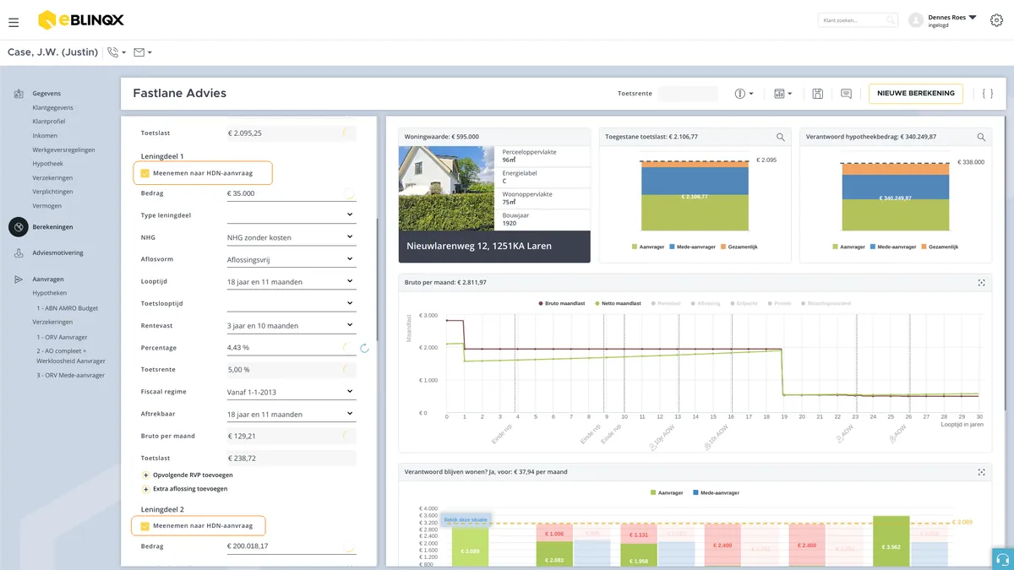Open the warnings exclamation icon menu
Viewport: 1014px width, 570px height.
tap(740, 94)
